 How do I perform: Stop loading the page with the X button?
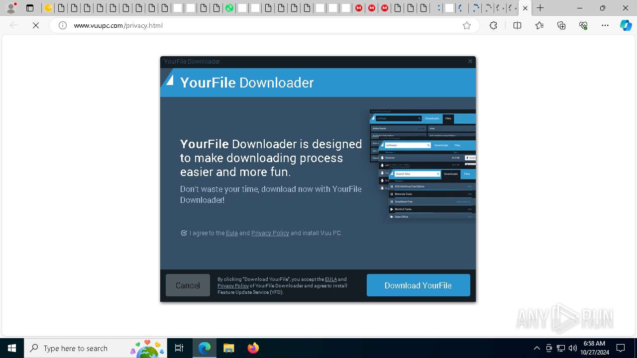click(36, 25)
